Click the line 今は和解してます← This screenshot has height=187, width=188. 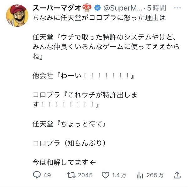(64, 162)
